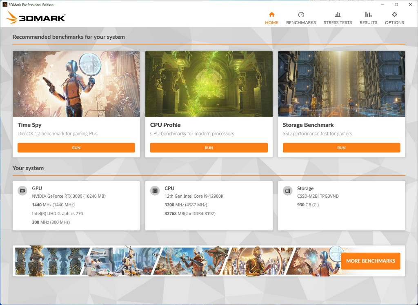Open the CPU Profile artwork thumbnail
Image resolution: width=418 pixels, height=305 pixels.
click(x=209, y=84)
